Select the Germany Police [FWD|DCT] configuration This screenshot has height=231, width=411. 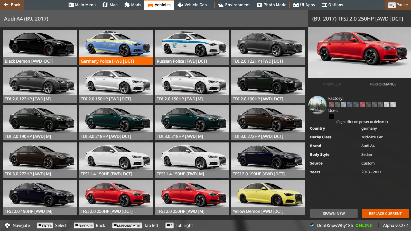coord(116,47)
